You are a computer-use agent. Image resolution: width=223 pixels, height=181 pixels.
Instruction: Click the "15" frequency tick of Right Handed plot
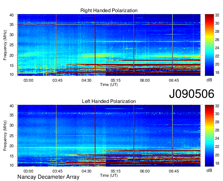pos(11,66)
